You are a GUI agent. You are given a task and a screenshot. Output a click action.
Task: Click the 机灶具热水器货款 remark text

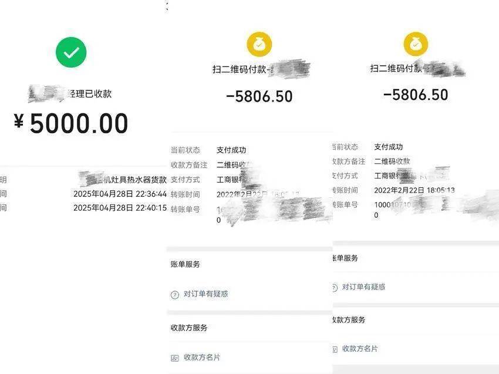coord(135,180)
